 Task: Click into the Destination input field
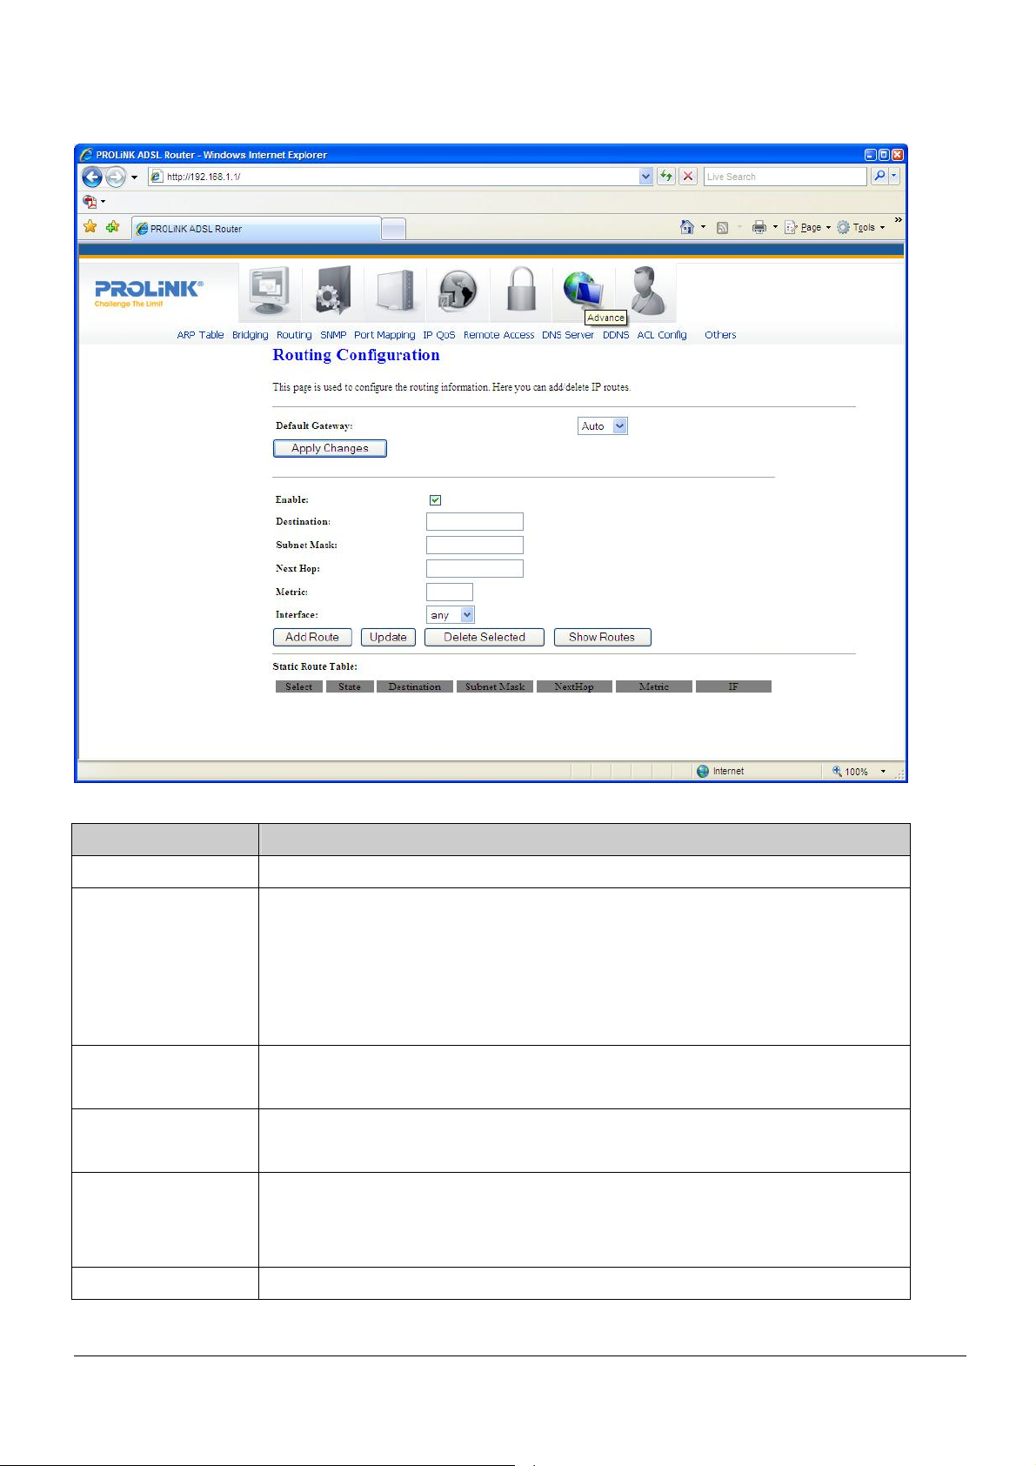coord(474,522)
